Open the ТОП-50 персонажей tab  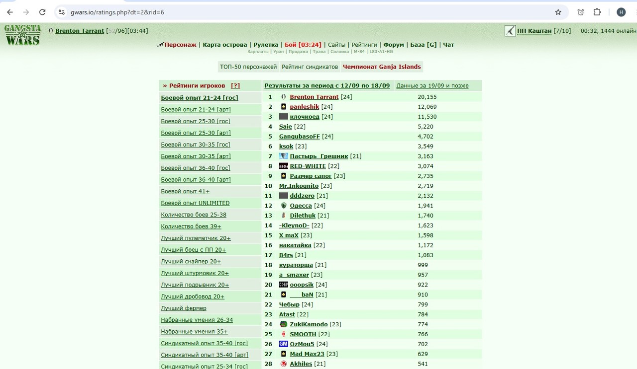248,67
